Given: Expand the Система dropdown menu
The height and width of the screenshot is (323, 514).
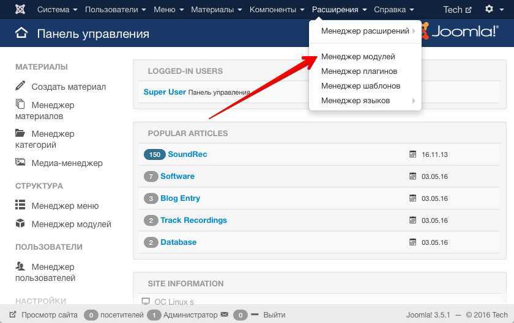Looking at the screenshot, I should (x=57, y=10).
